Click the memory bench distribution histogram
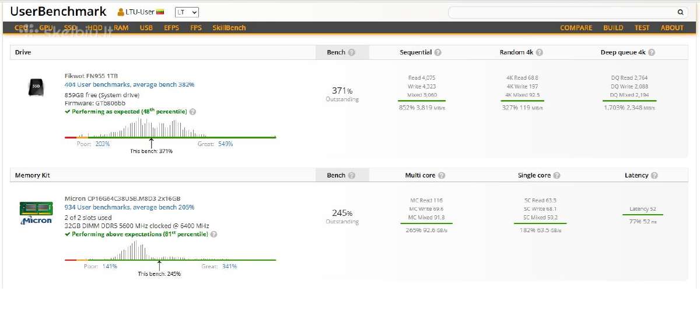Screen dimensions: 700x309 pos(170,250)
